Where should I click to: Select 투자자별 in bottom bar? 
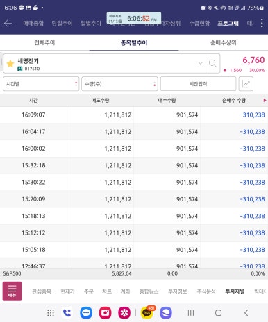pyautogui.click(x=235, y=291)
